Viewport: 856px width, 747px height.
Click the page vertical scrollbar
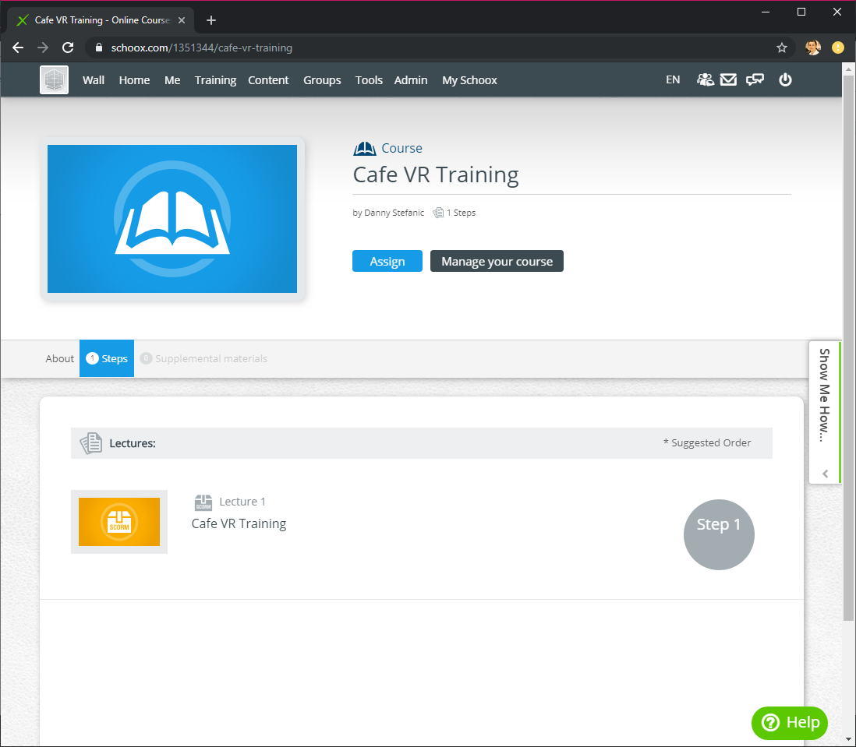coord(848,349)
